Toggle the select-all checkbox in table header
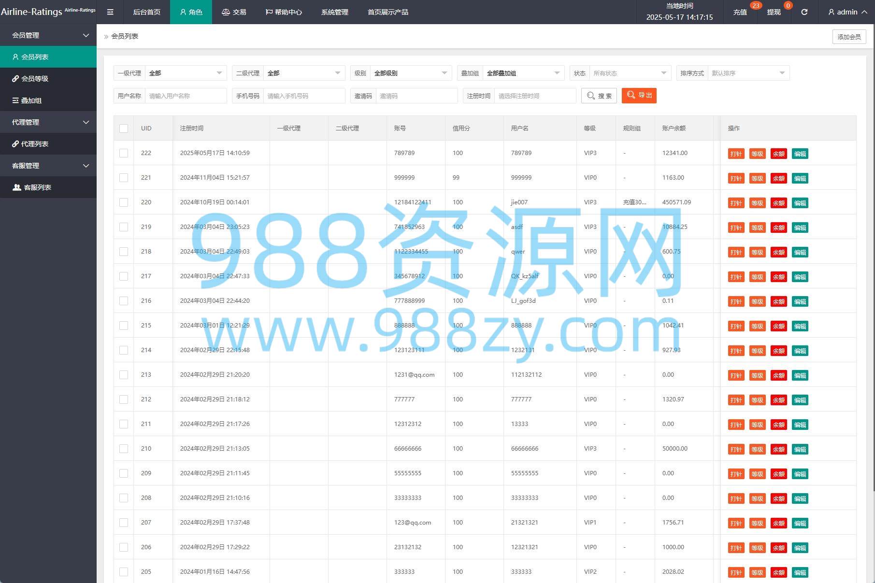The width and height of the screenshot is (875, 583). [124, 128]
